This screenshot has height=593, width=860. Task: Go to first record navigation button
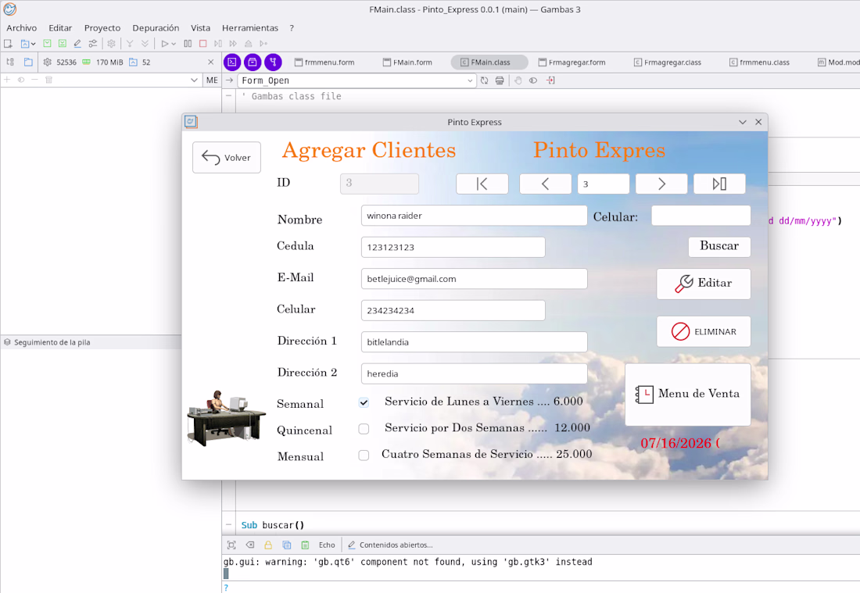(x=482, y=184)
